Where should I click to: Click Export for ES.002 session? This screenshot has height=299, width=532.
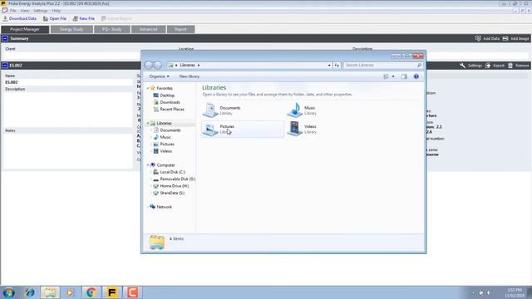(495, 66)
